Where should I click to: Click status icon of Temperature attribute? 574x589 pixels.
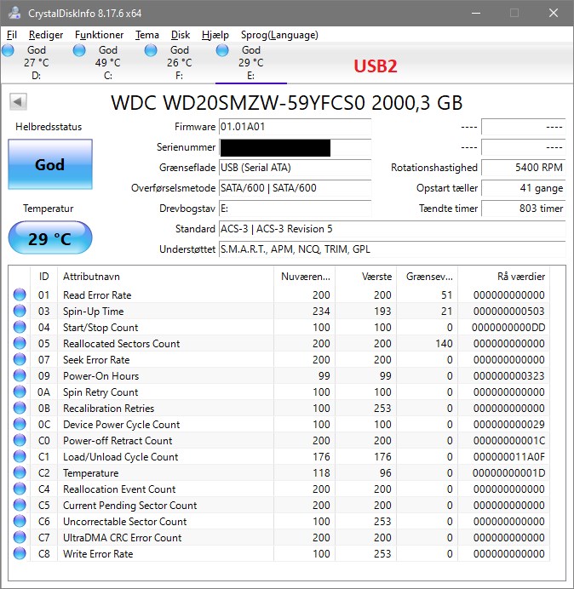[x=20, y=472]
